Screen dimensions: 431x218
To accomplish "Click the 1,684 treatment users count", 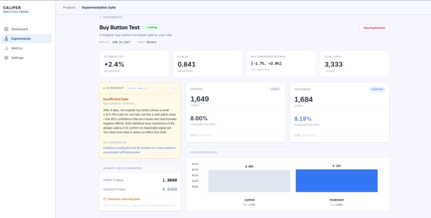I will click(303, 100).
